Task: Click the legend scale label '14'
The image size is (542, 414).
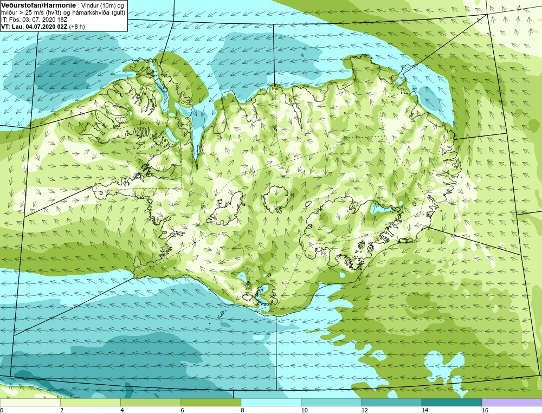Action: pos(424,410)
